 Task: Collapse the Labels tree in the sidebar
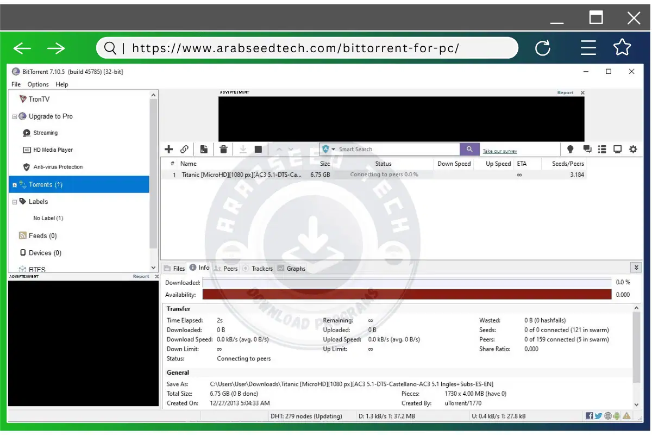(x=15, y=201)
